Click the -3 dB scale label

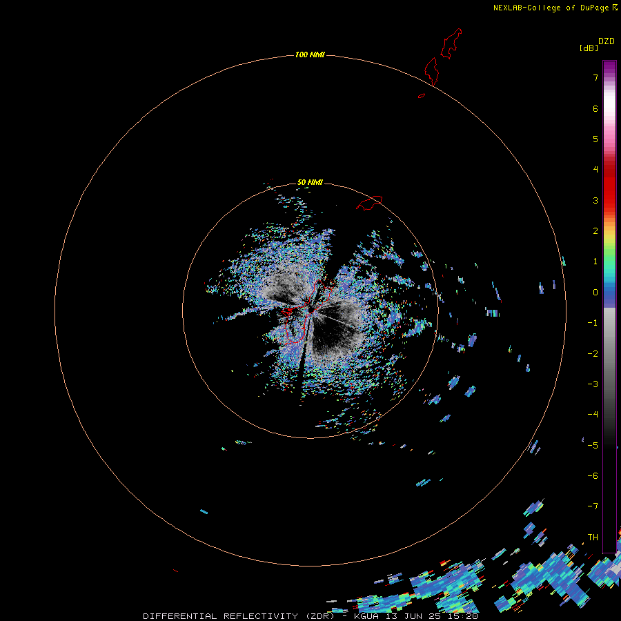coord(593,384)
